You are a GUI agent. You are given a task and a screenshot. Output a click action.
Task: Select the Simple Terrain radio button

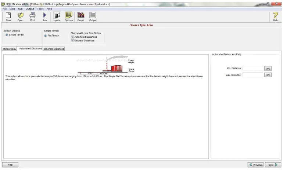coord(7,35)
